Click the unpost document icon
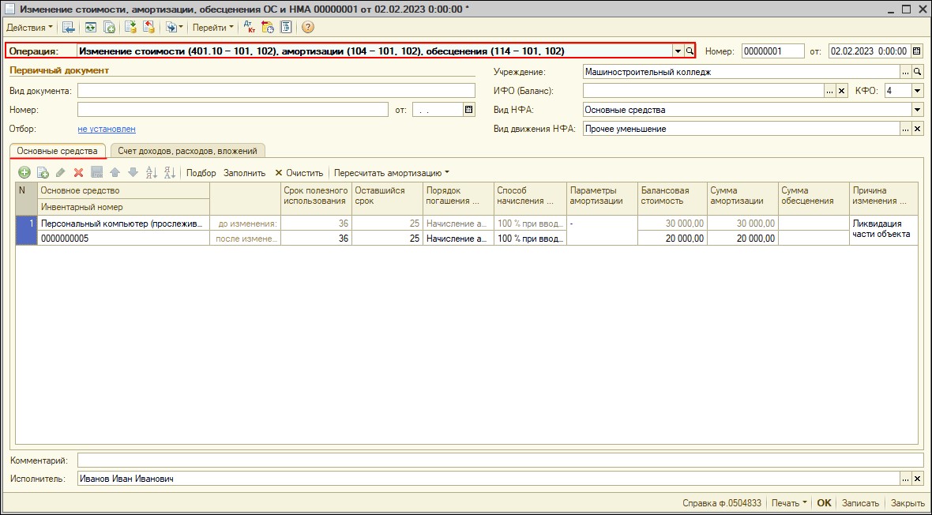Viewport: 932px width, 515px height. click(148, 28)
